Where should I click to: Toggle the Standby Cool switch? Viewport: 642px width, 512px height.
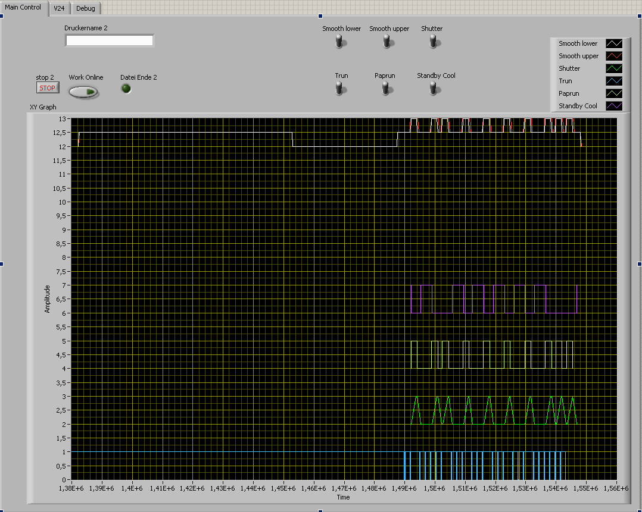pos(434,88)
